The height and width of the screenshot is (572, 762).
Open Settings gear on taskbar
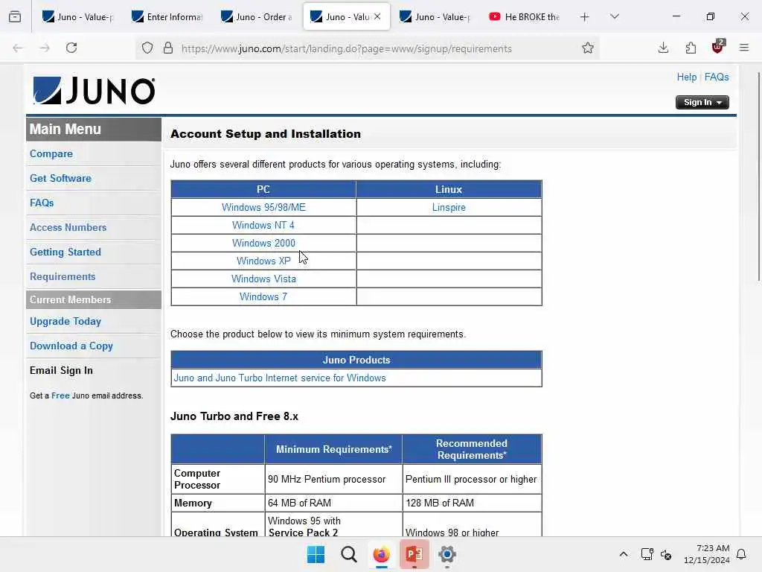click(447, 554)
